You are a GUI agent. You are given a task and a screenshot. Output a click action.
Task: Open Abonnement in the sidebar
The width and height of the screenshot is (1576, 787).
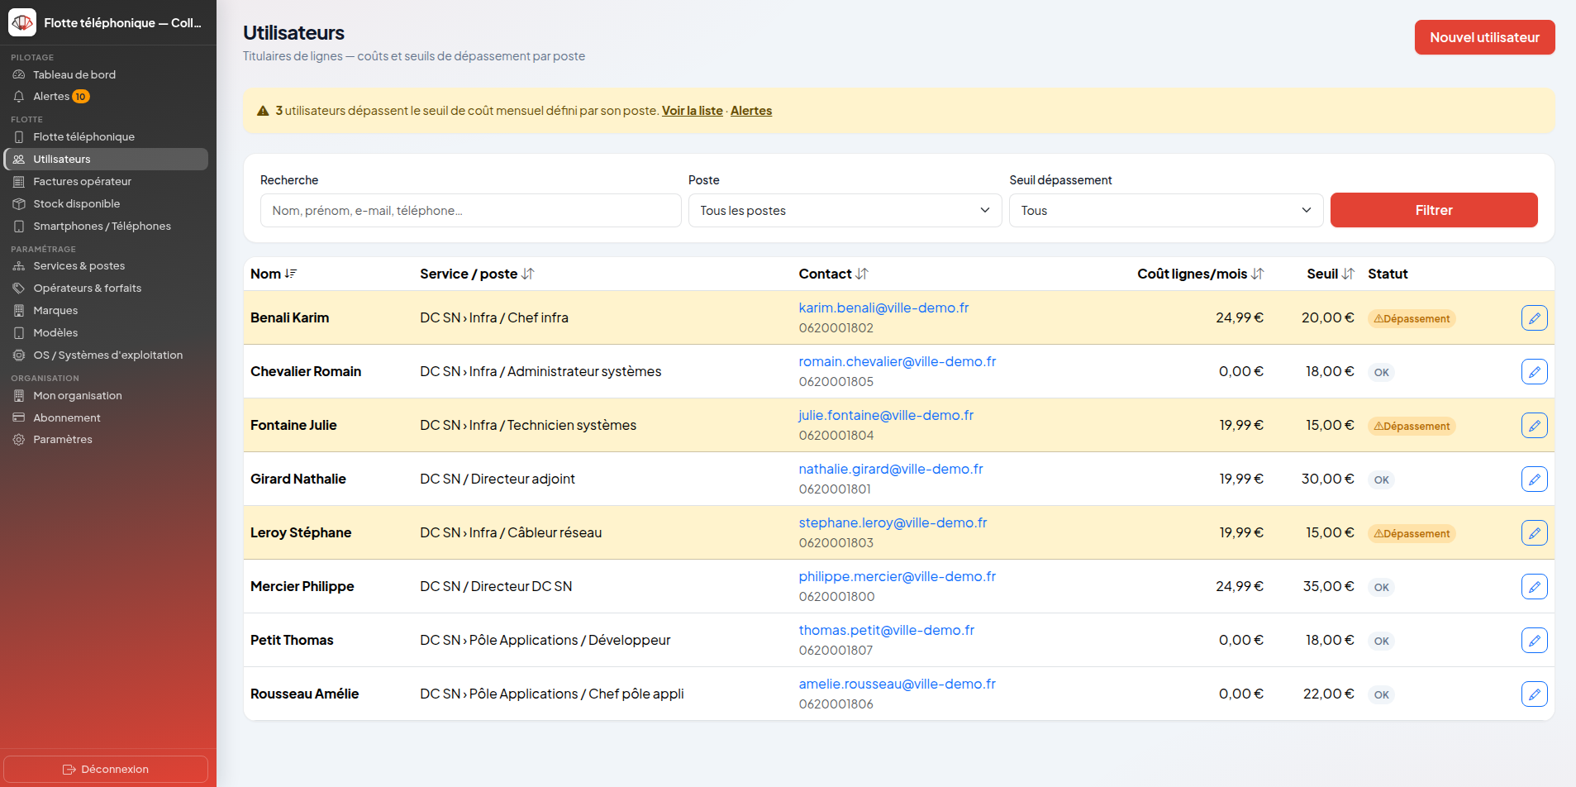point(106,417)
